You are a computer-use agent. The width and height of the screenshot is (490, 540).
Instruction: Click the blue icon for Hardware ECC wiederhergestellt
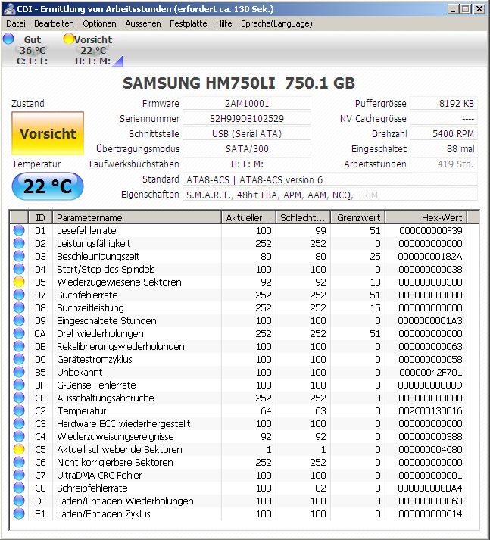pyautogui.click(x=19, y=423)
